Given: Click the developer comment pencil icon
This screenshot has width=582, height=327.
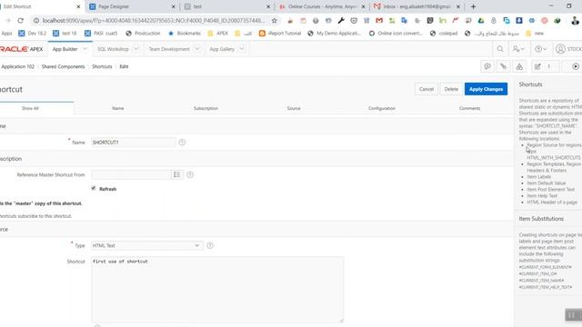Looking at the screenshot, I should coord(503,66).
